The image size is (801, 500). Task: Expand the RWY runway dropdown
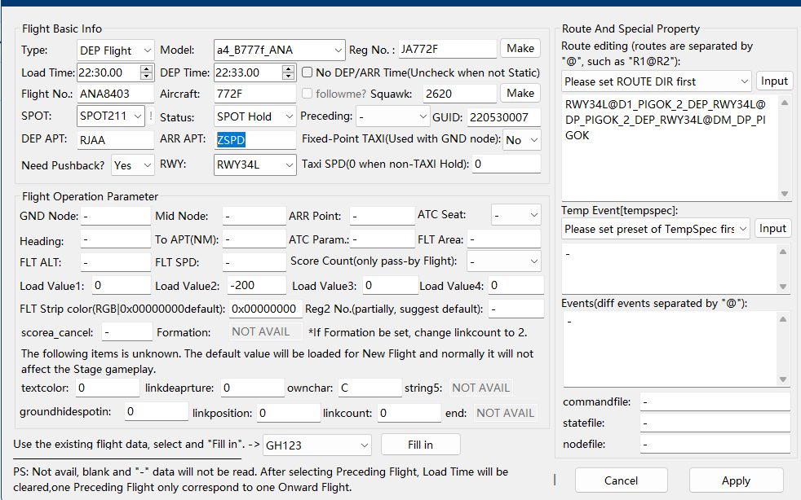tap(254, 165)
